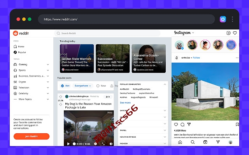The image size is (249, 155).
Task: Go to the next image in the Instagram post
Action: [238, 98]
